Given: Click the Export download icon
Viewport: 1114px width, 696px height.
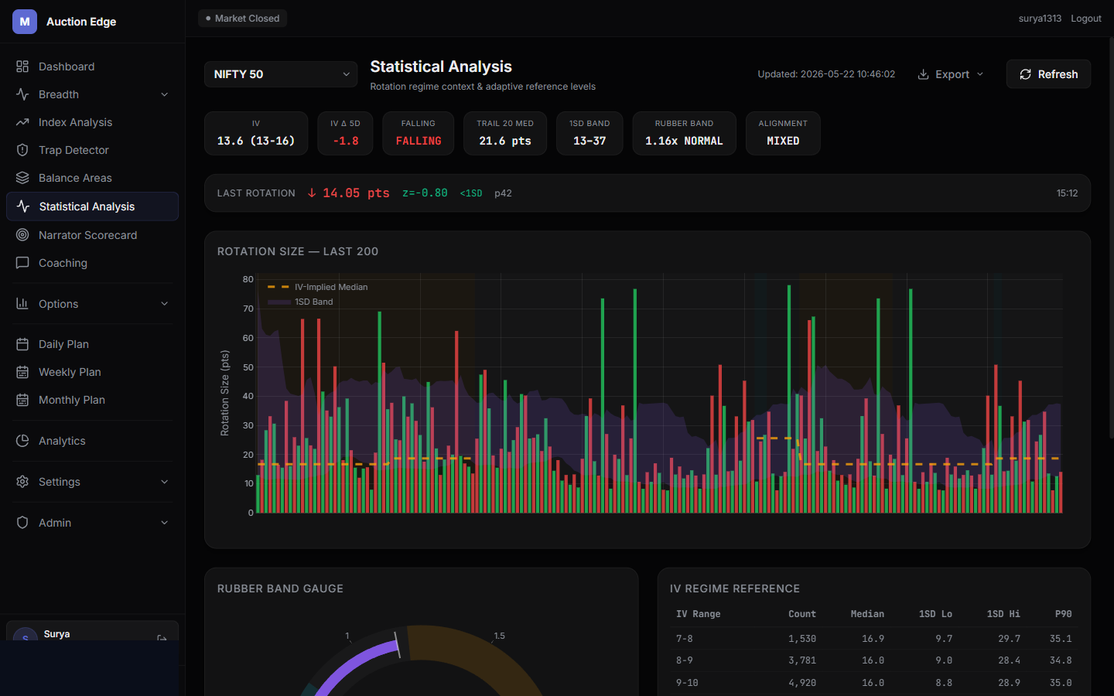Looking at the screenshot, I should tap(923, 74).
